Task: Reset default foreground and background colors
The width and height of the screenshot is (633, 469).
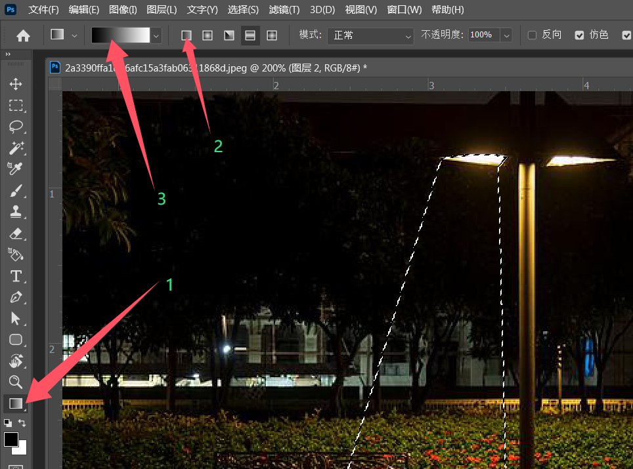Action: [x=7, y=422]
